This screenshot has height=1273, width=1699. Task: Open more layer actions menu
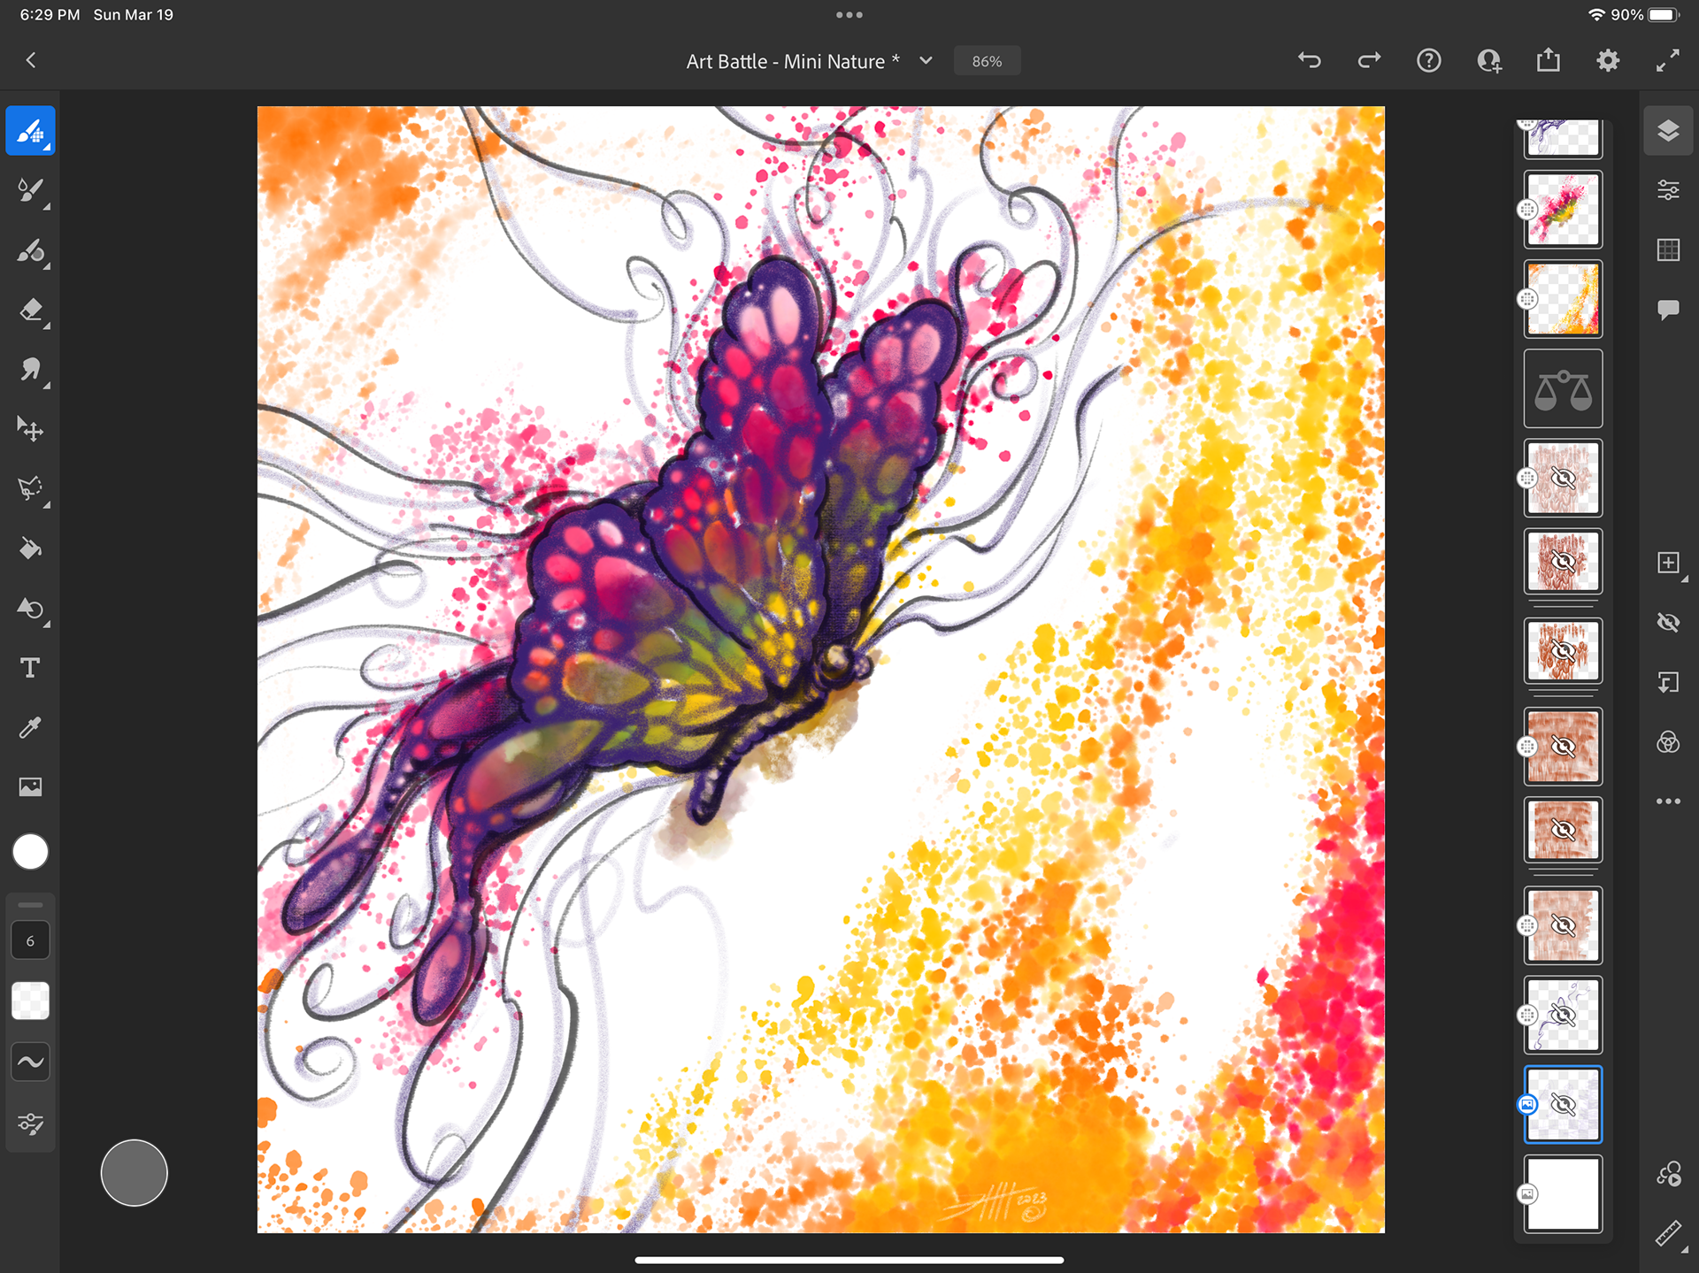point(1668,801)
